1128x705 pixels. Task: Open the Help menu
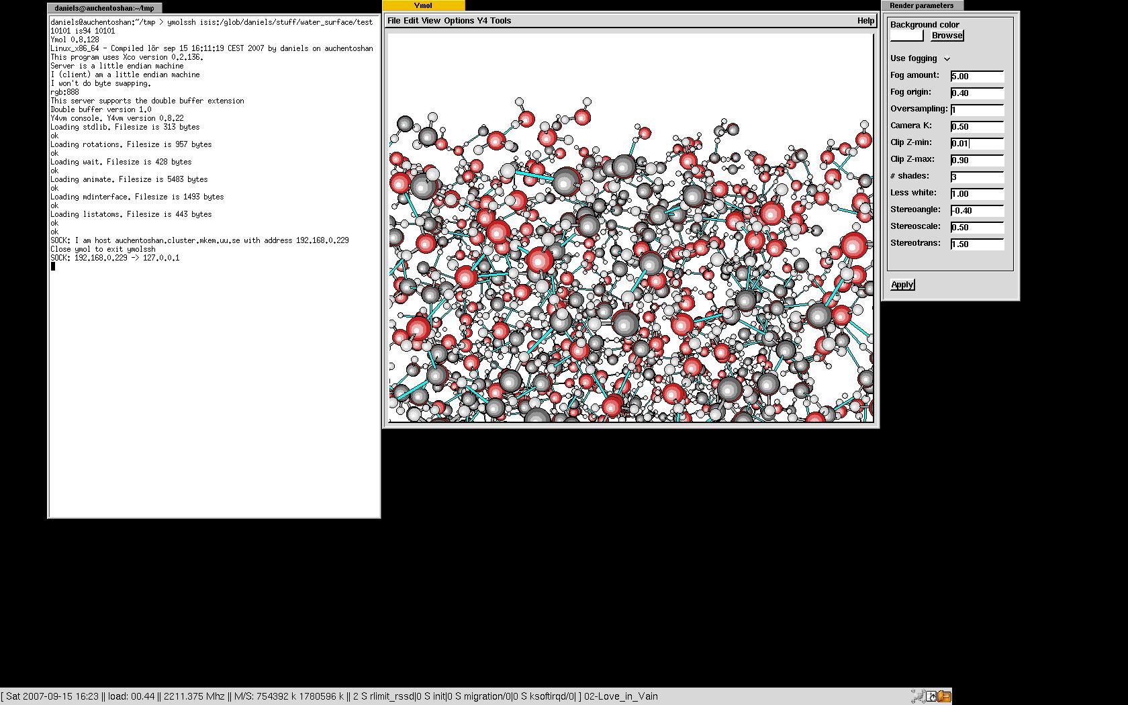tap(865, 21)
